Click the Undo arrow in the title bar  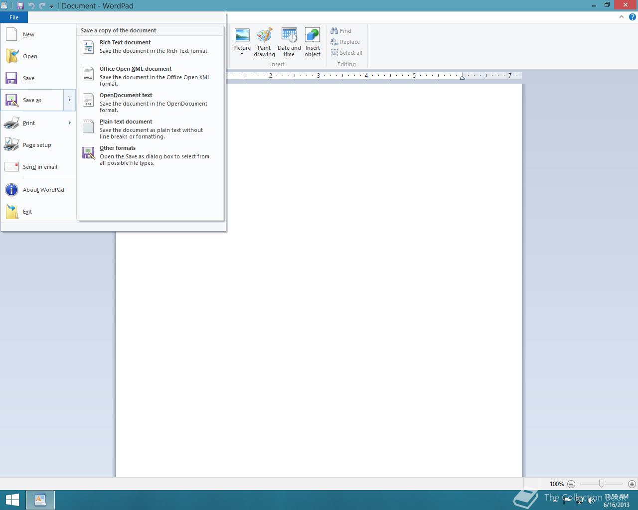pyautogui.click(x=31, y=6)
